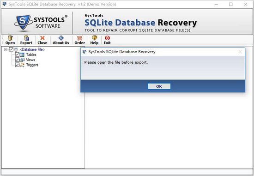Click the 'Please open the file before export.' message
Viewport: 254px width, 176px height.
(116, 62)
